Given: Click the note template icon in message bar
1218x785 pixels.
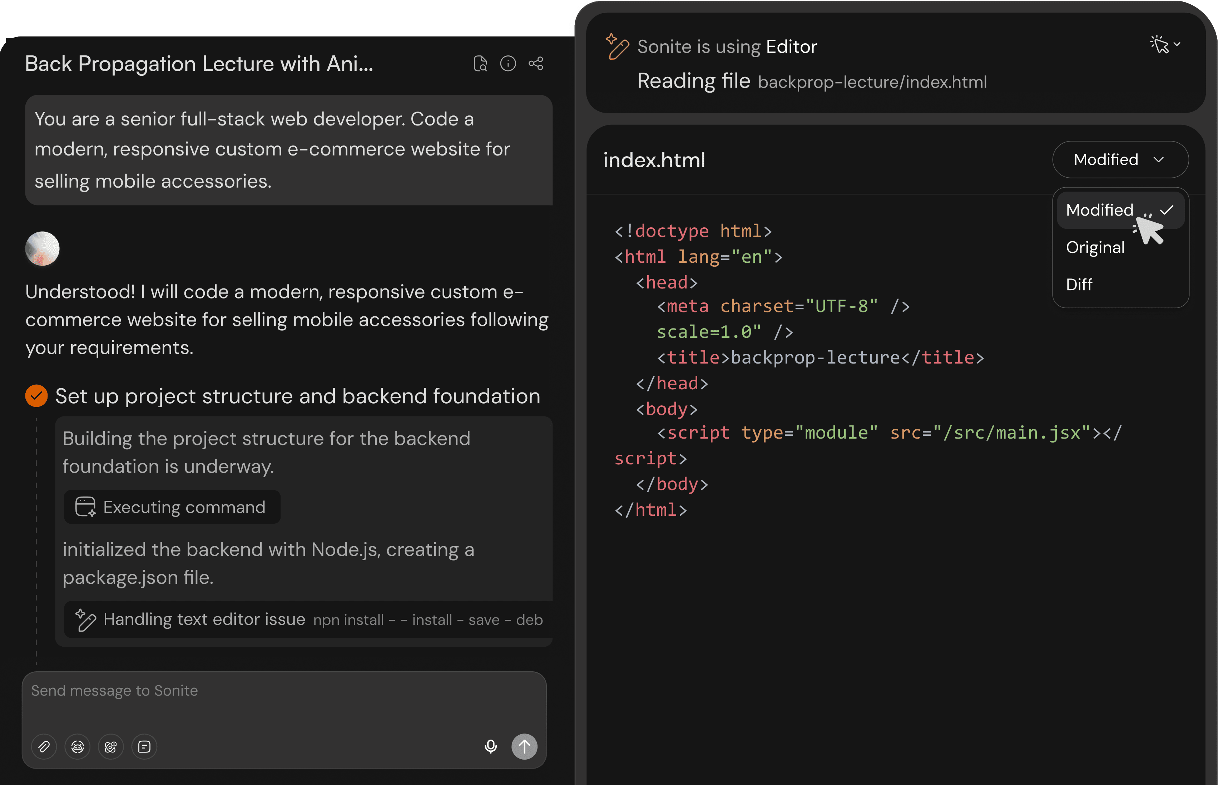Looking at the screenshot, I should click(x=144, y=747).
